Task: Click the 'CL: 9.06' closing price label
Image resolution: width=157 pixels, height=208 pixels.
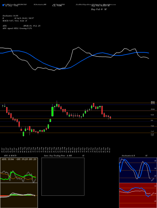Action: click(57, 6)
